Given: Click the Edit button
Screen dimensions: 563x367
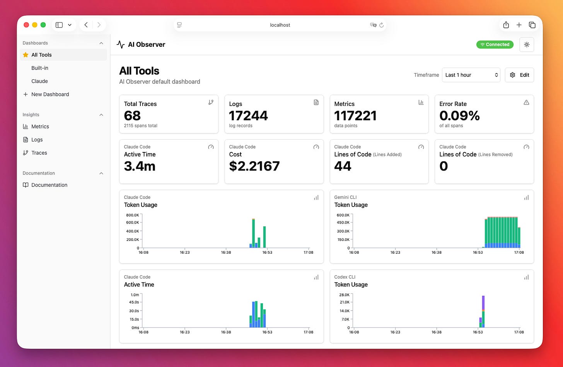Looking at the screenshot, I should tap(524, 75).
